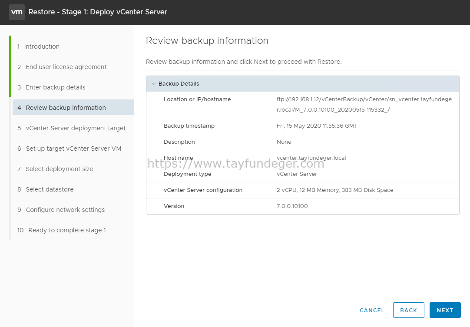The width and height of the screenshot is (470, 327).
Task: Select step 4 Review backup information
Action: point(73,108)
